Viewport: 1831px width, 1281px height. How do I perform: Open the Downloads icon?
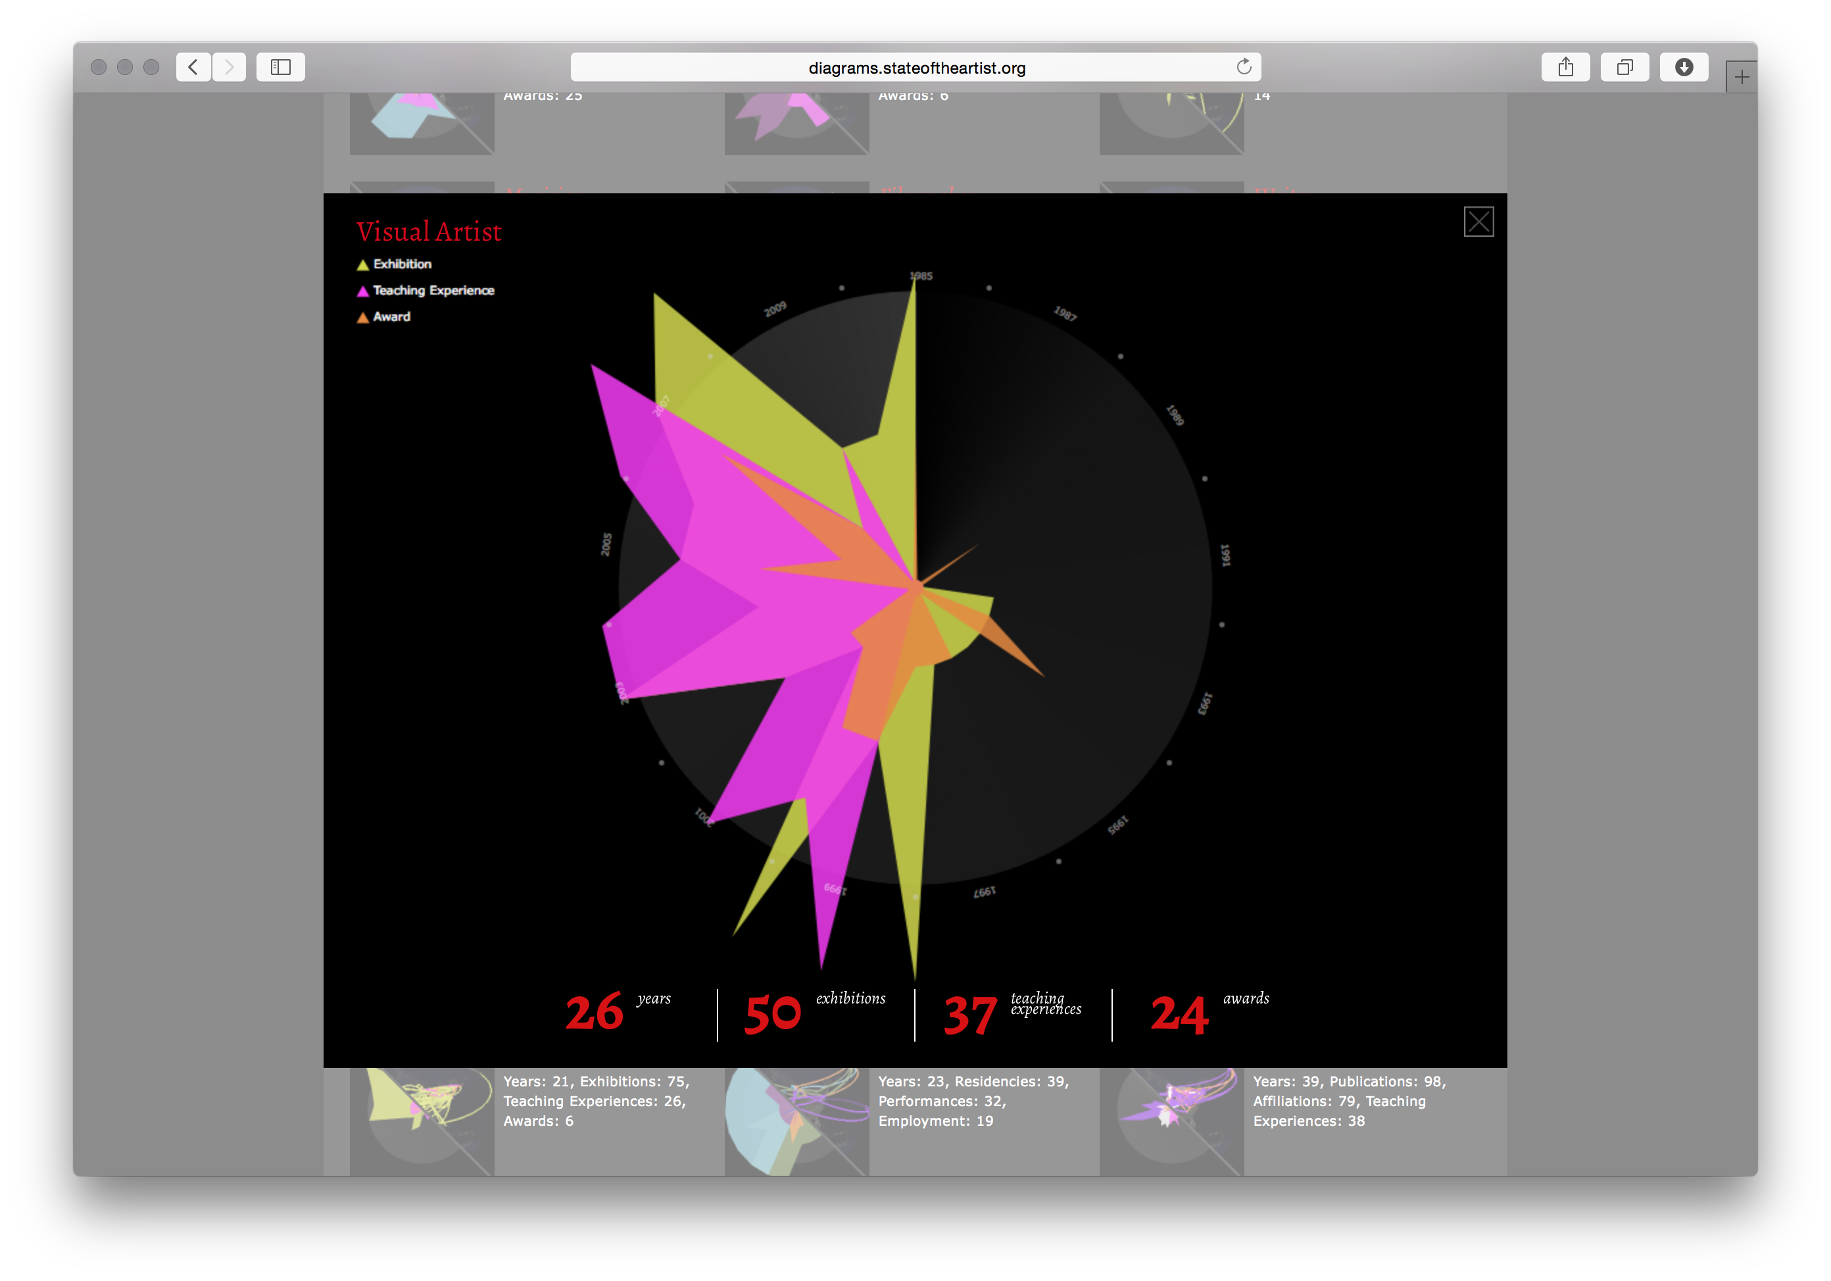[x=1684, y=67]
